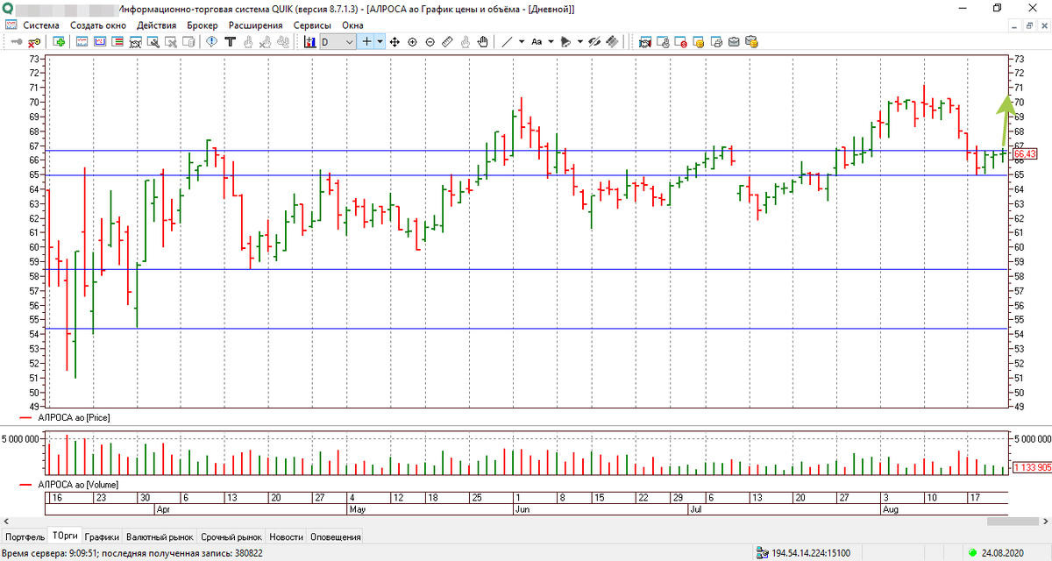Screen dimensions: 1052x561
Task: Click the briefcase portfolio icon
Action: 734,41
